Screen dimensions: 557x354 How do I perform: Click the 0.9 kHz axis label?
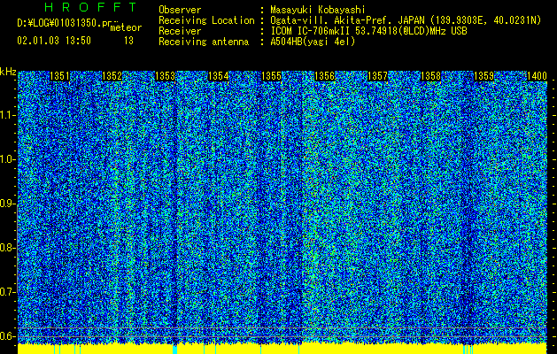7,204
